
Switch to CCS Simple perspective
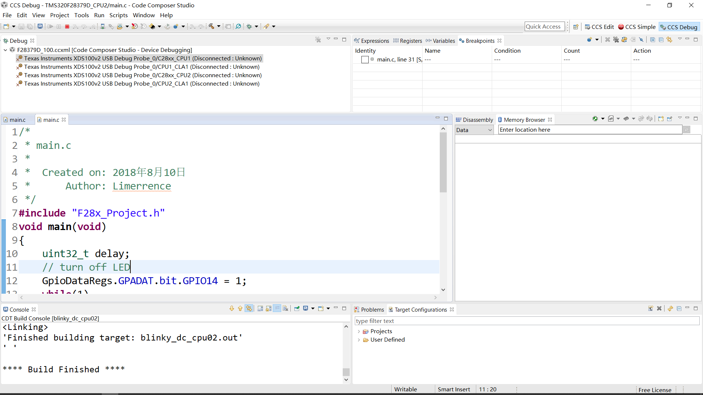[x=637, y=27]
